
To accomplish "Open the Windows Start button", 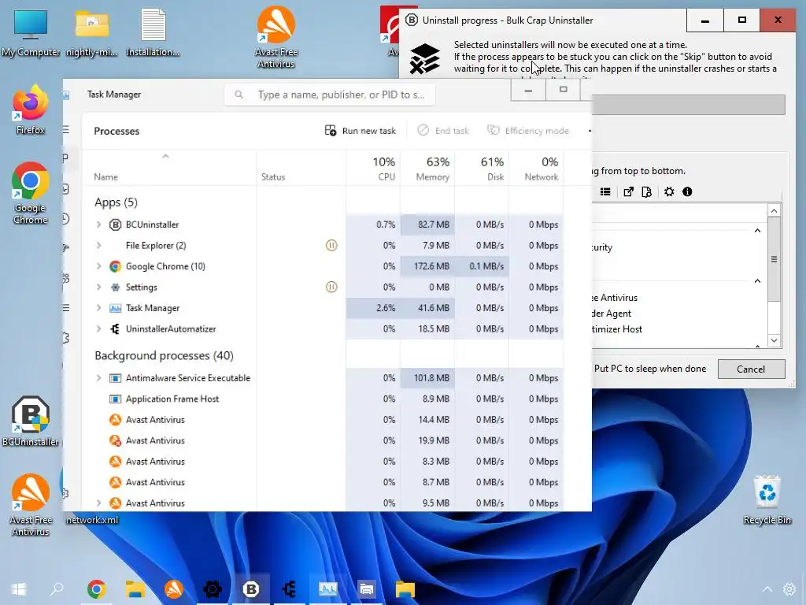I will tap(19, 589).
